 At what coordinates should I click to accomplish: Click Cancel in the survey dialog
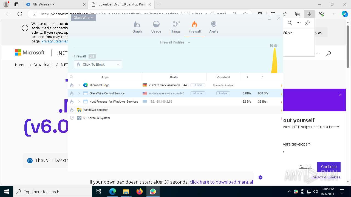click(305, 167)
